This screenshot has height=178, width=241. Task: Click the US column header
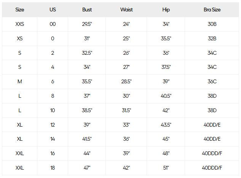pos(53,10)
